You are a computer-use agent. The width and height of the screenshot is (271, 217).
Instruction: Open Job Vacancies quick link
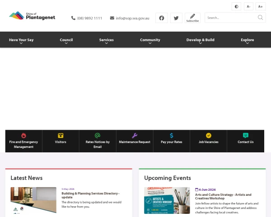[208, 142]
